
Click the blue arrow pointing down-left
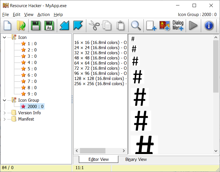64,25
